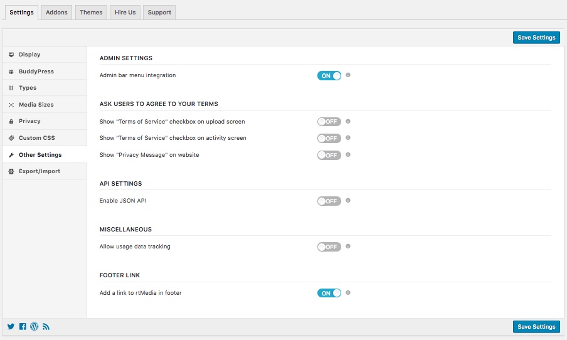567x340 pixels.
Task: Disable Admin bar menu integration toggle
Action: coord(329,76)
